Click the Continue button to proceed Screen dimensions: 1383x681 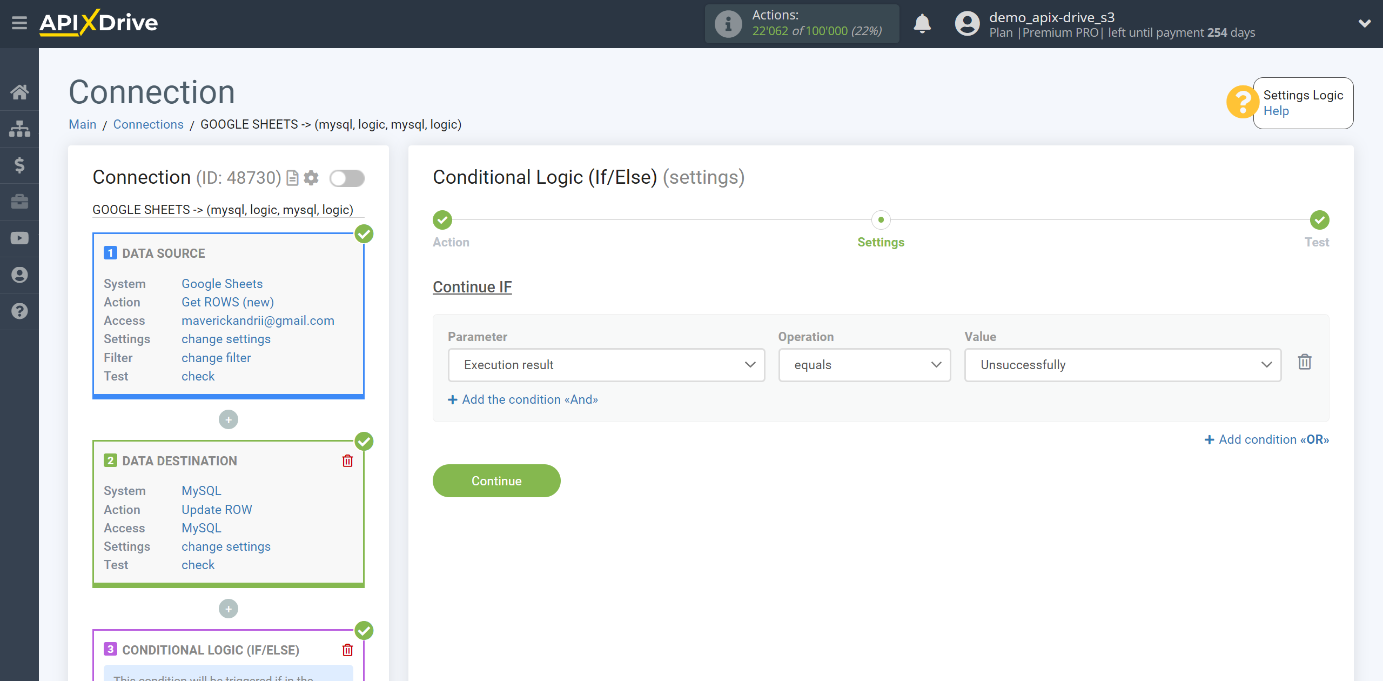coord(498,481)
